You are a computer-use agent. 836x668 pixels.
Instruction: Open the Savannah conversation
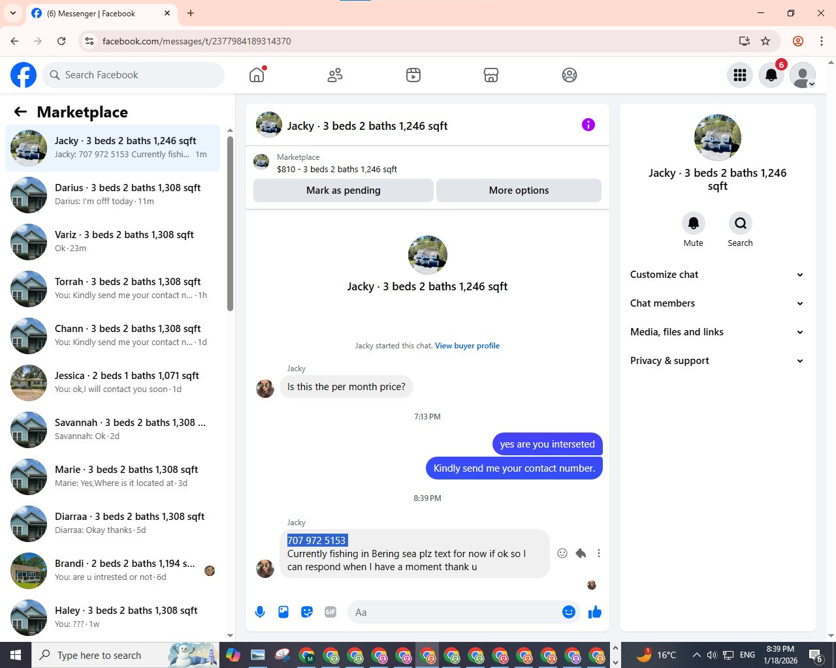113,429
